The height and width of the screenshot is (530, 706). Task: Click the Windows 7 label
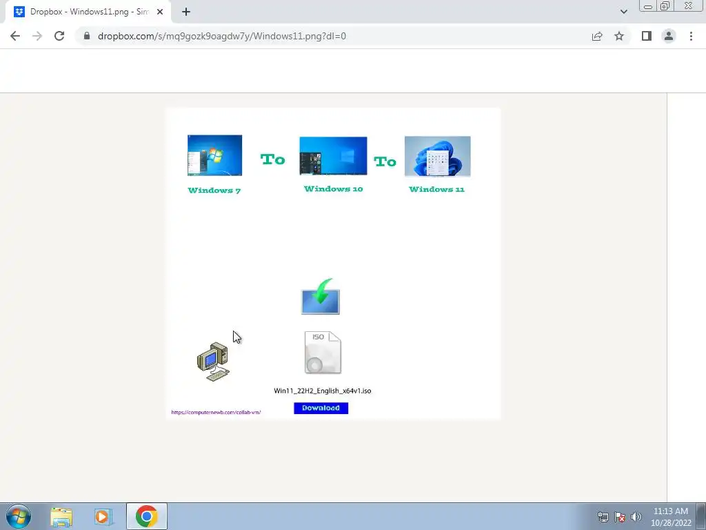coord(214,190)
